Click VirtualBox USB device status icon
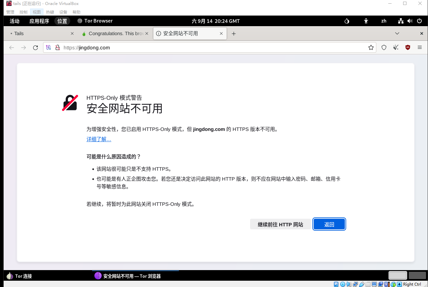Viewport: 428px width, 287px height. [362, 284]
